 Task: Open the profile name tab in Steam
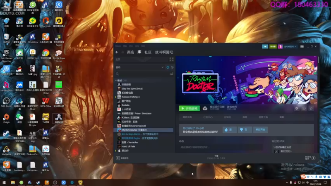[x=164, y=52]
